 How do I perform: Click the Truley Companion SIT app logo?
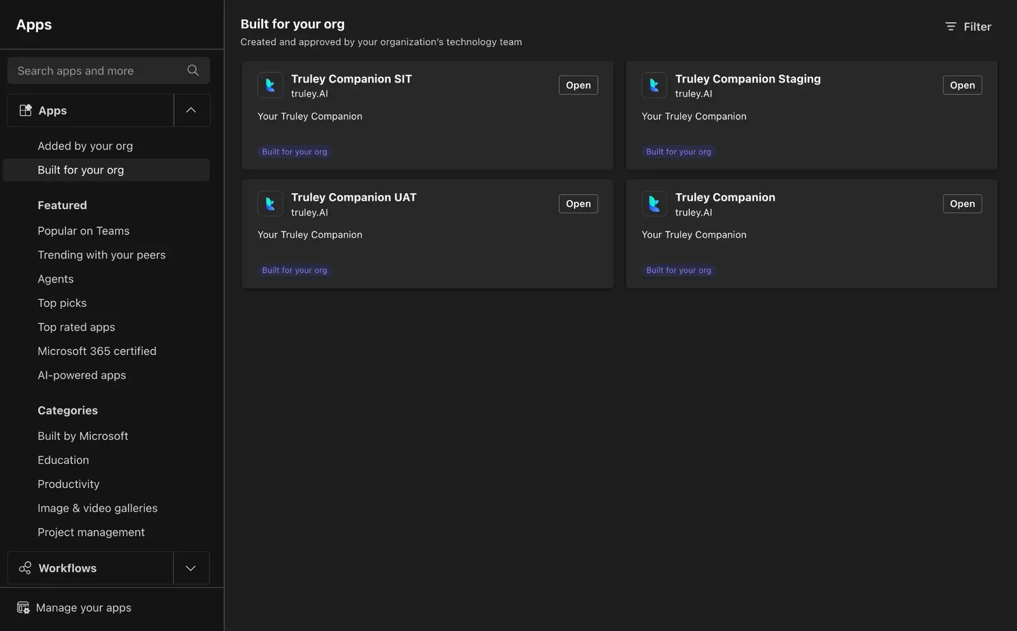click(270, 85)
